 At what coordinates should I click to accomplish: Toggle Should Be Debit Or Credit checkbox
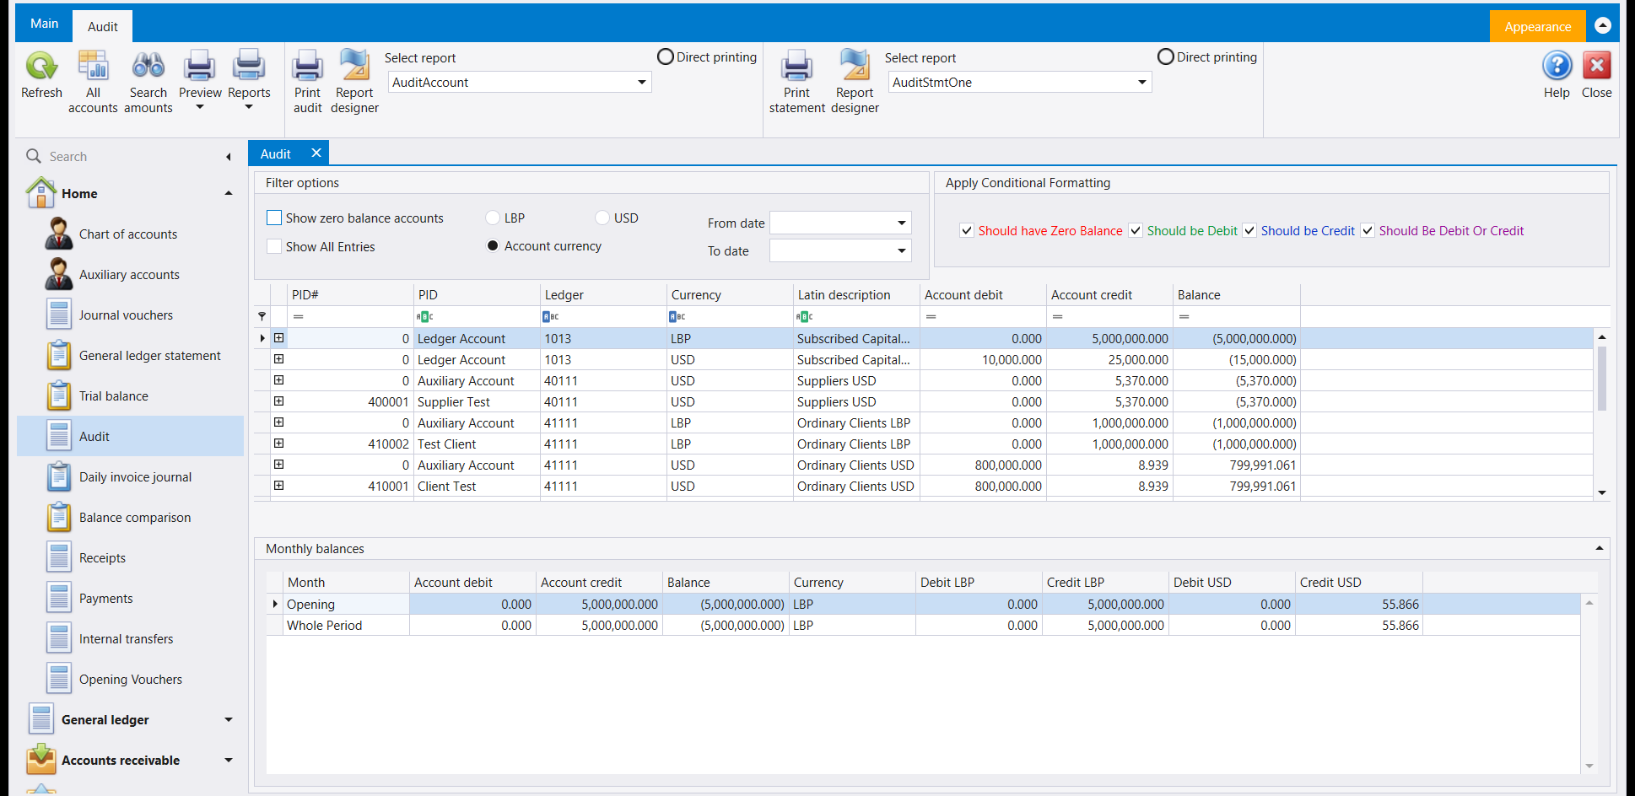[1368, 230]
